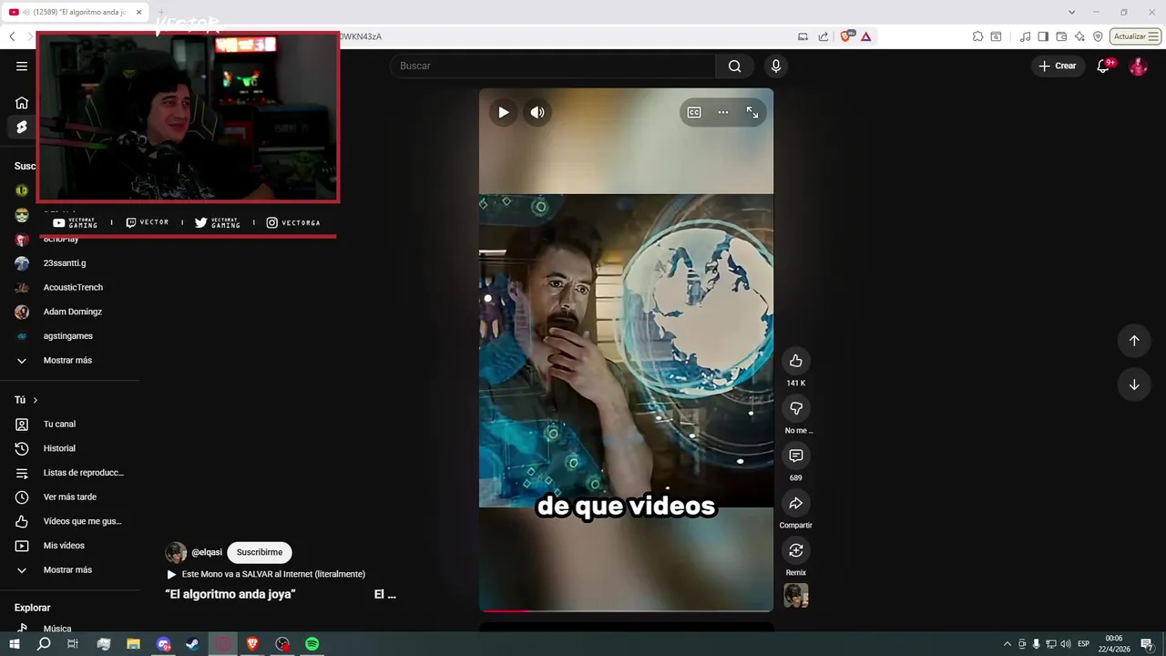Open Tu canal
The width and height of the screenshot is (1166, 656).
coord(59,424)
